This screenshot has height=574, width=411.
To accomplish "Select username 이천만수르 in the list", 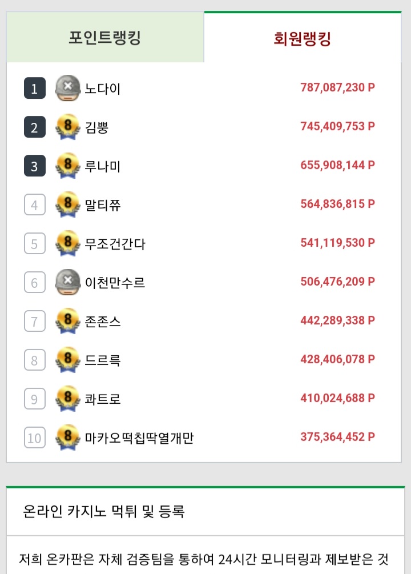I will click(x=115, y=283).
